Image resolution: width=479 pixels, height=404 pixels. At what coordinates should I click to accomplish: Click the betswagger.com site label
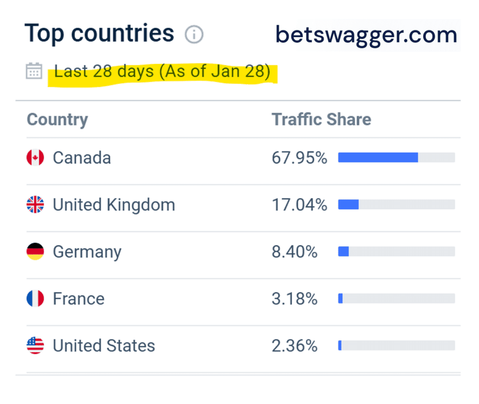(x=366, y=34)
